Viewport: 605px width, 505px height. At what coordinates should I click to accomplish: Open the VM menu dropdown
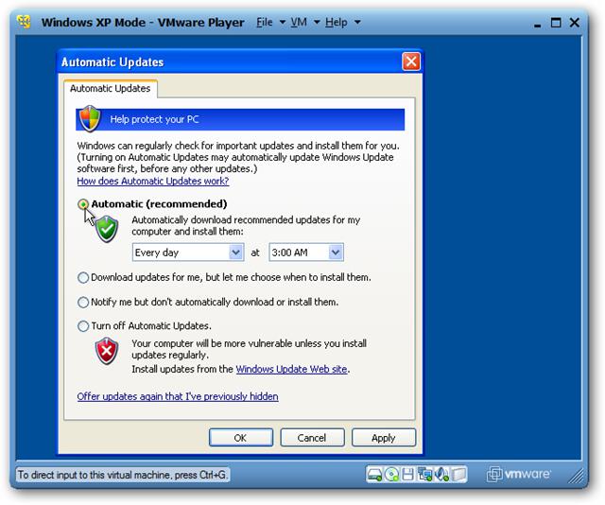(x=304, y=22)
